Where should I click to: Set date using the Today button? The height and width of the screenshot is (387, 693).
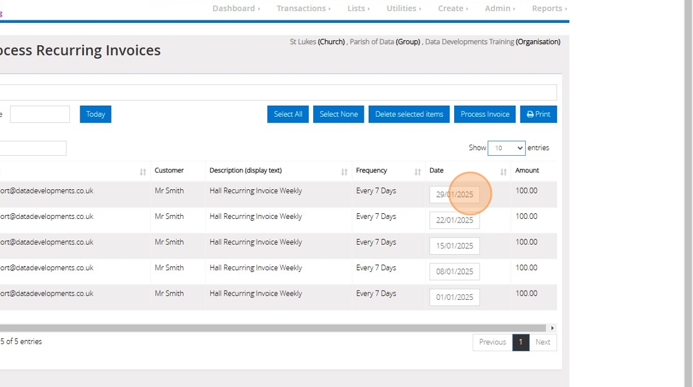95,114
